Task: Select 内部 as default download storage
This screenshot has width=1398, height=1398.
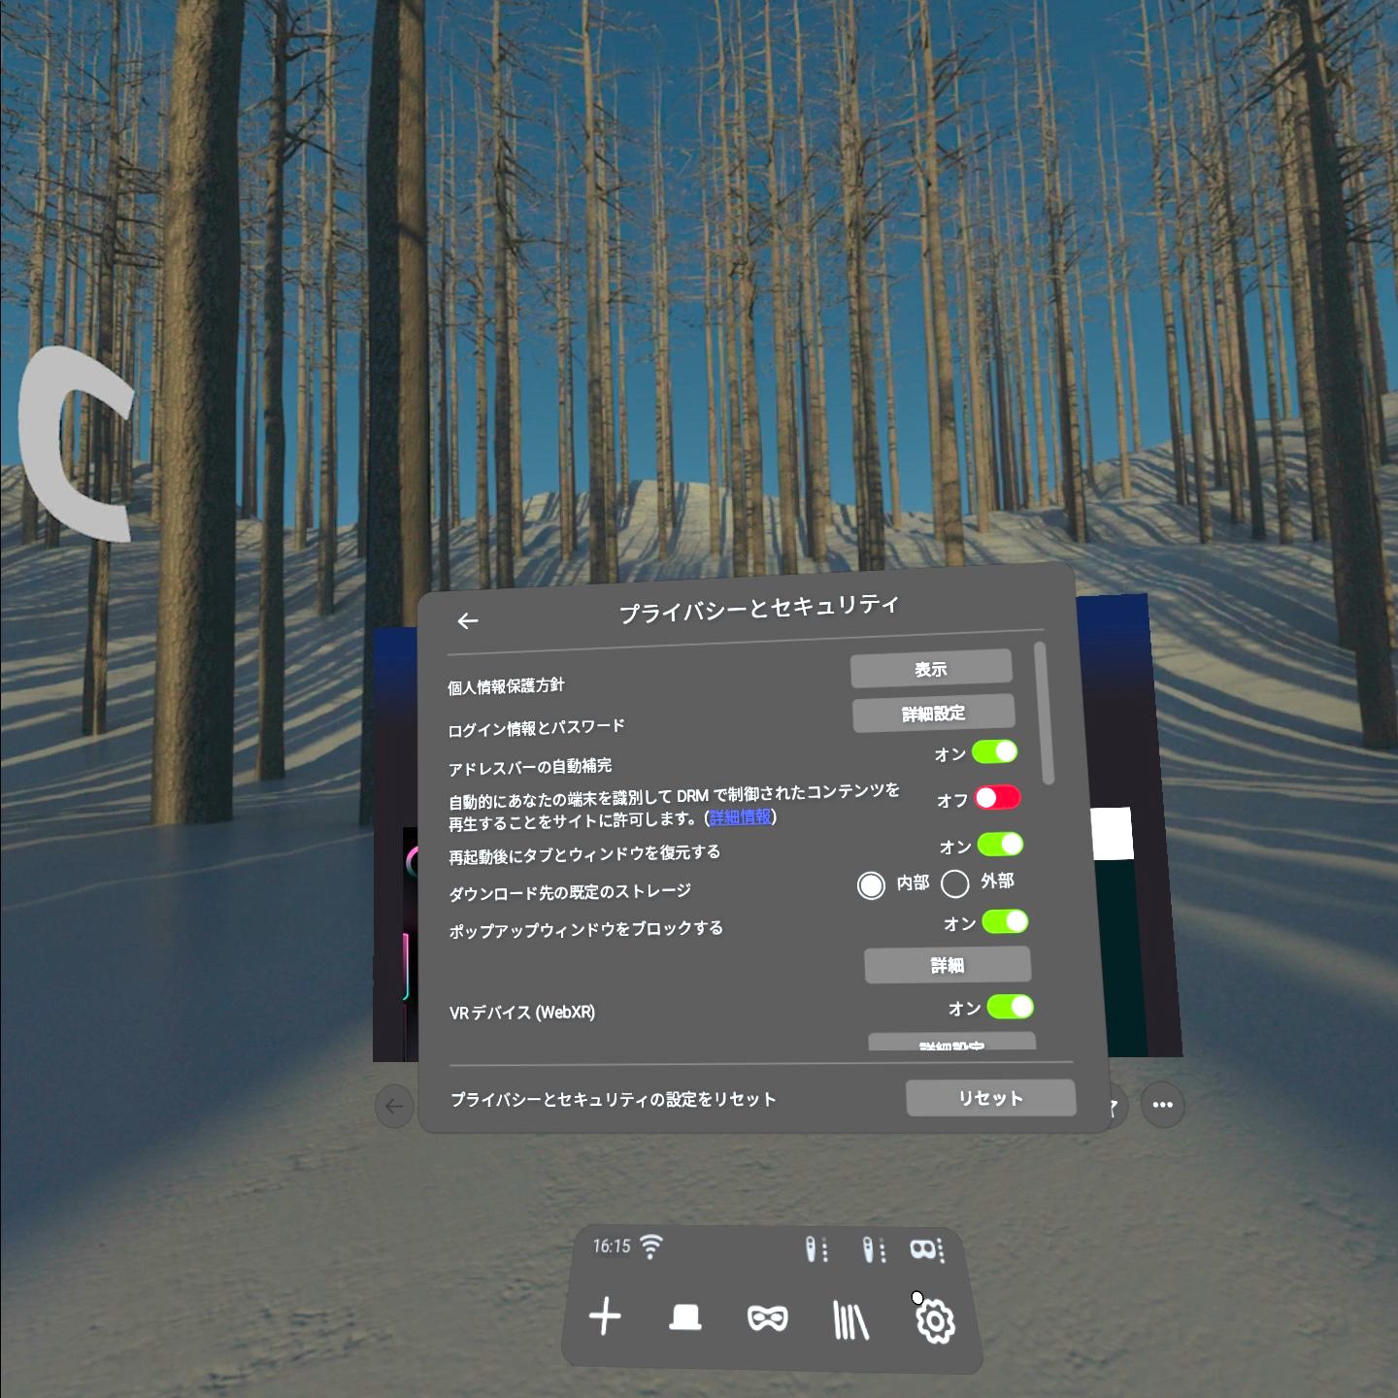Action: tap(871, 884)
